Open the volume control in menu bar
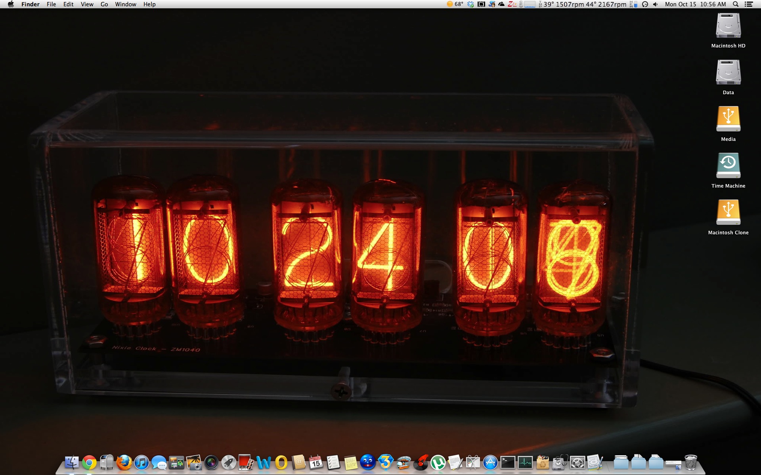Screen dimensions: 761x475 click(x=656, y=4)
